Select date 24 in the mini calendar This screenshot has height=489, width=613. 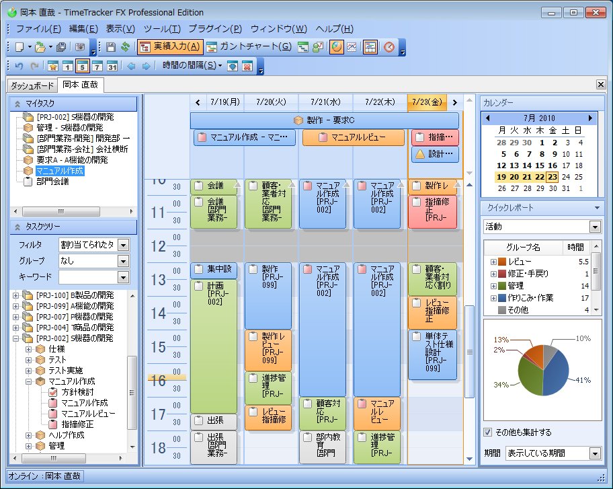566,177
